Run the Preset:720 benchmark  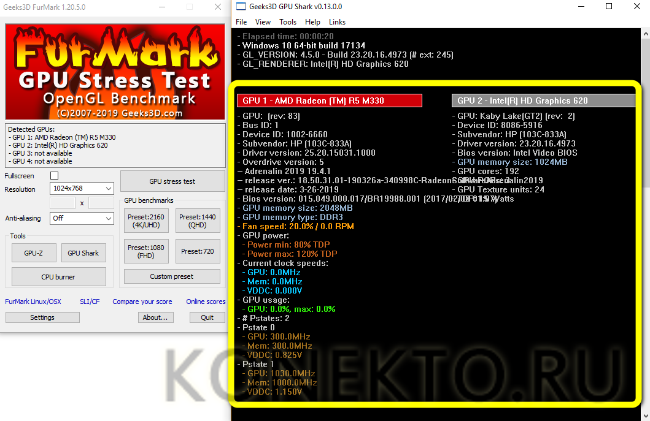[197, 251]
